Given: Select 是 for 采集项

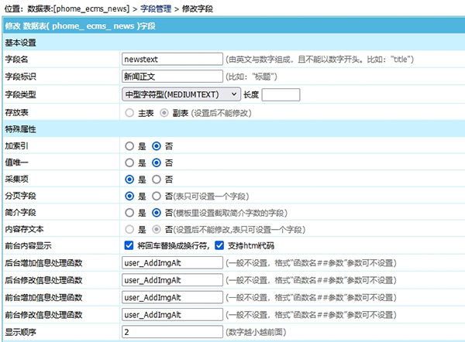Looking at the screenshot, I should [129, 180].
